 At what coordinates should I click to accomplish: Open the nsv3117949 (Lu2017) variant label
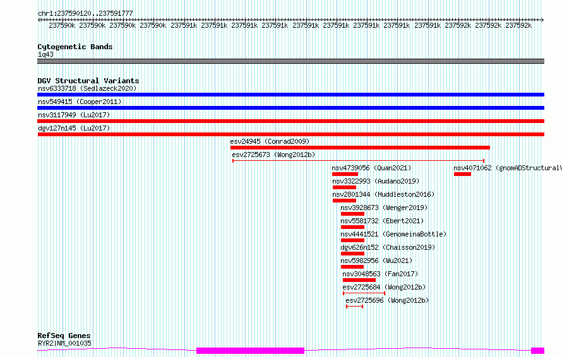(74, 115)
